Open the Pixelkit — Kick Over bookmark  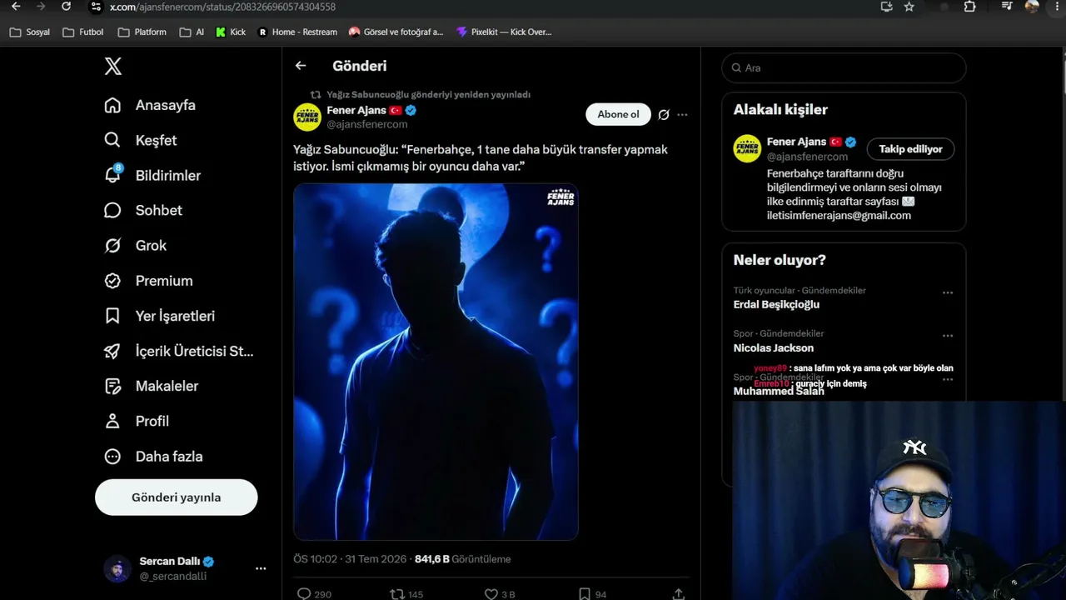504,32
